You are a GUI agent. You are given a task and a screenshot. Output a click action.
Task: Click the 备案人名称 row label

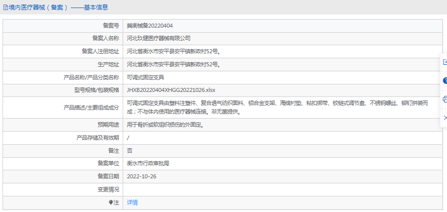pos(106,39)
